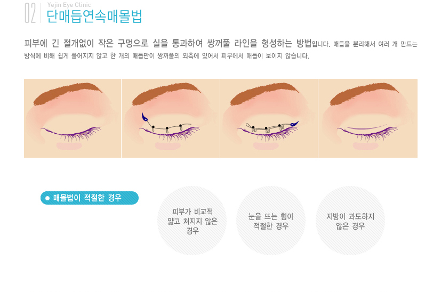Click the second illustration with suture needle

(x=171, y=118)
